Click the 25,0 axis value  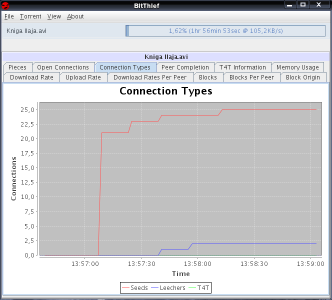(x=27, y=109)
